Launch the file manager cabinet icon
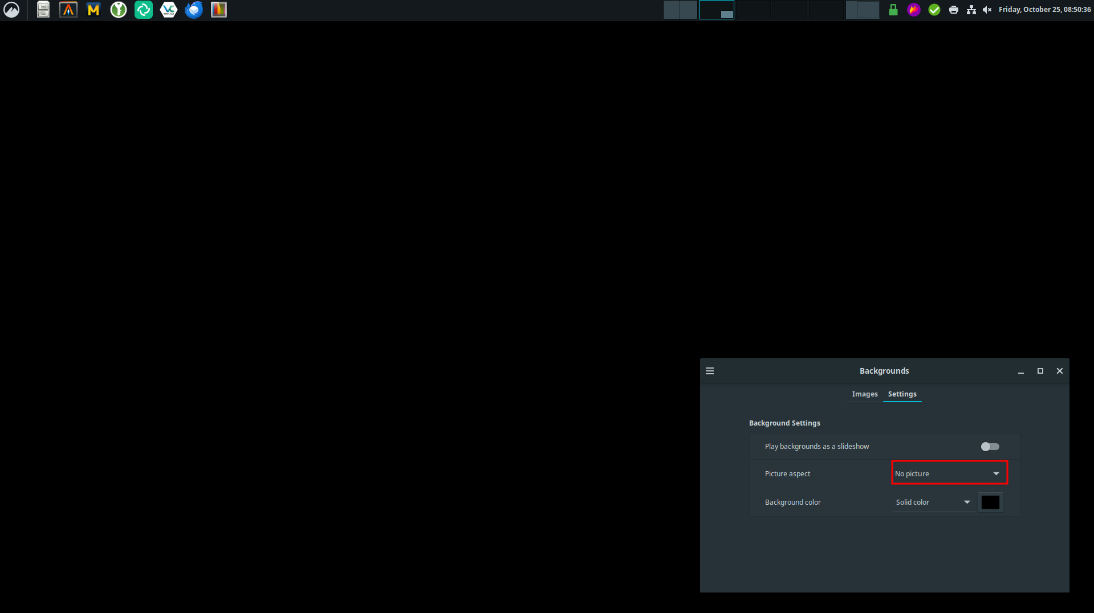 [x=43, y=10]
